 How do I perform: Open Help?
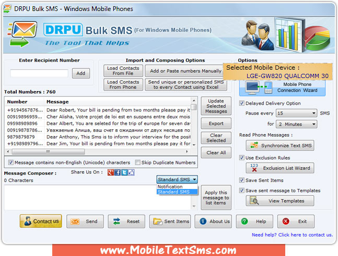coord(254,221)
